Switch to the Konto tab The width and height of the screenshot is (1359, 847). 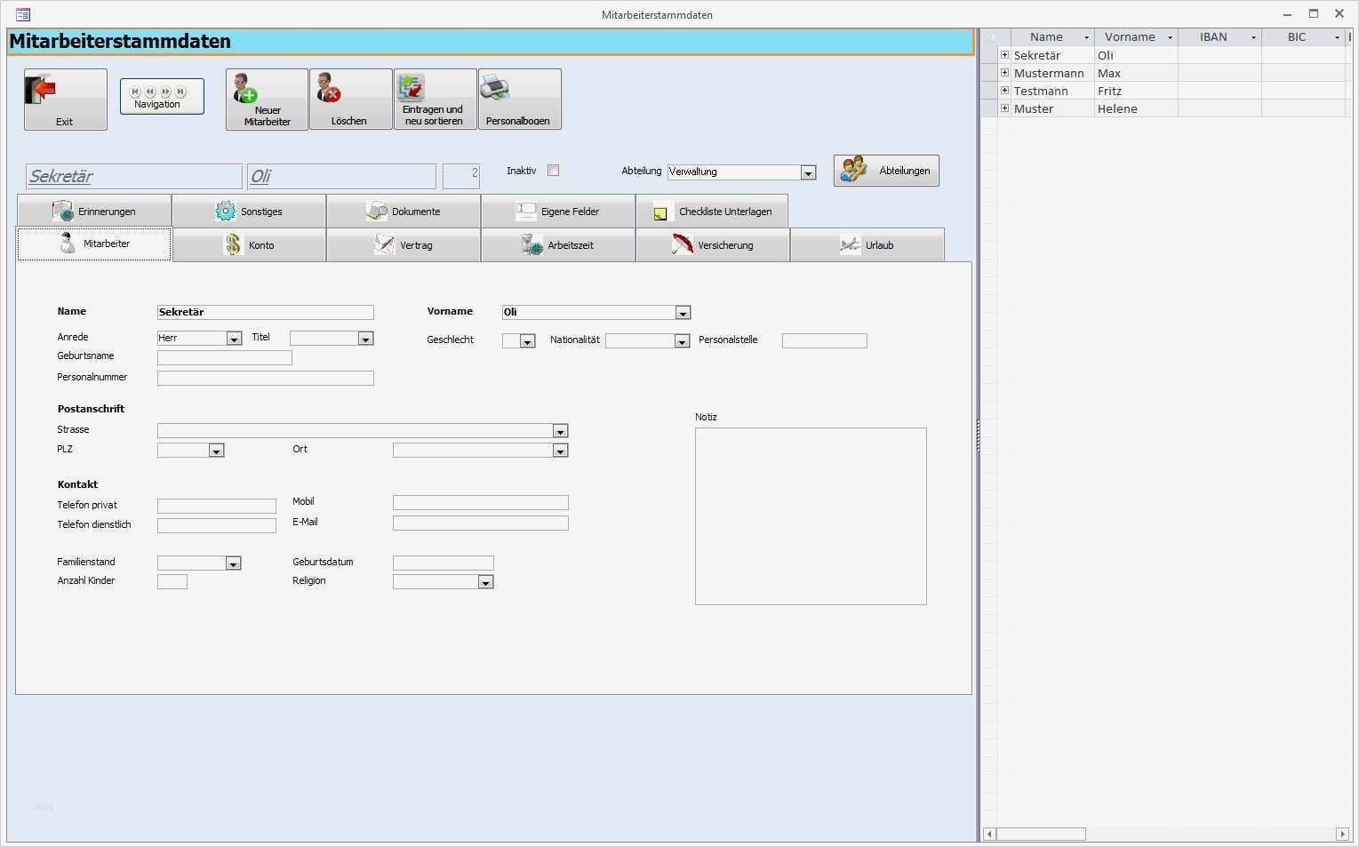click(249, 245)
